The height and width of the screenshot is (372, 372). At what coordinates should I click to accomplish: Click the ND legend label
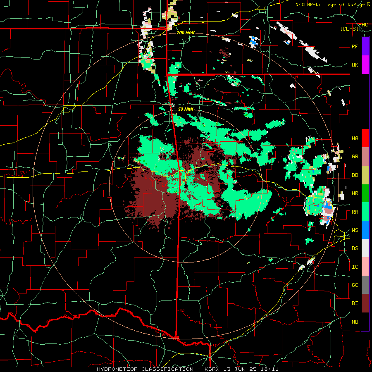355,322
